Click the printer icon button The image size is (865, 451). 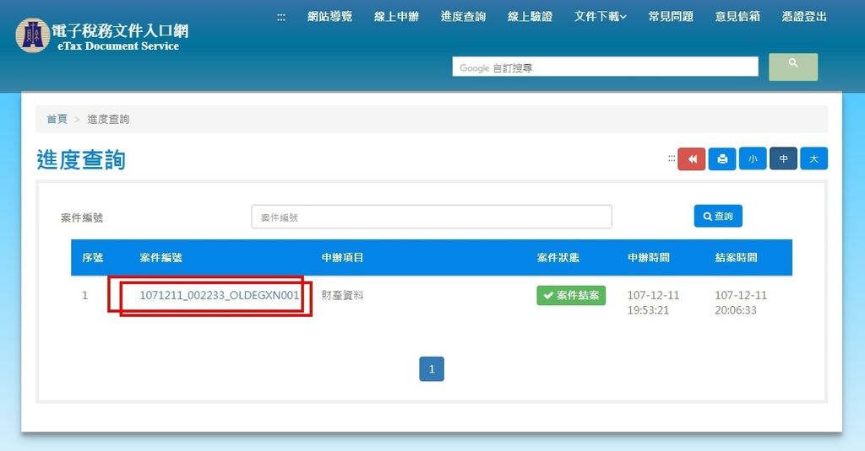(x=722, y=159)
